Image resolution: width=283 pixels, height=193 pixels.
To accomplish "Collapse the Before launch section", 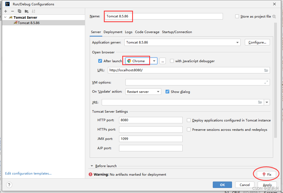I will [92, 166].
